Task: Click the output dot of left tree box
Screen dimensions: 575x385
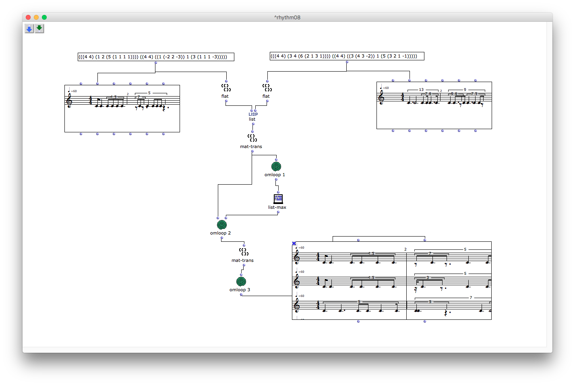Action: [156, 63]
